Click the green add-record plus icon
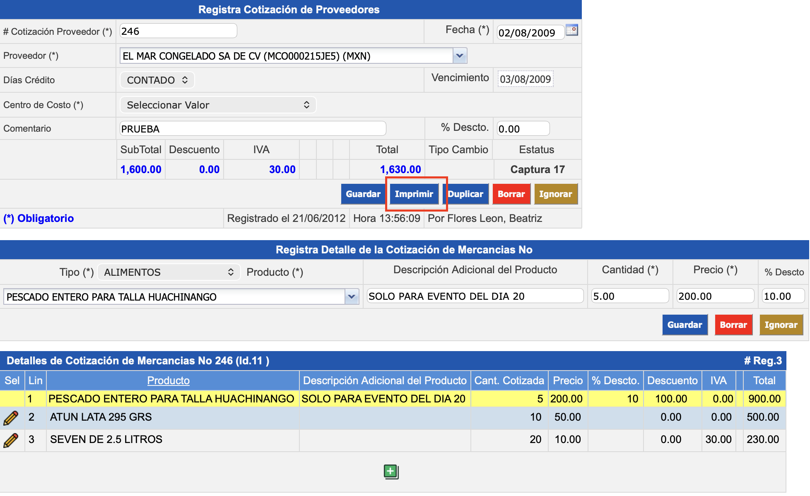The image size is (810, 496). pos(391,471)
